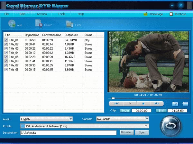
Task: Click the HomePage link text
Action: click(x=156, y=14)
